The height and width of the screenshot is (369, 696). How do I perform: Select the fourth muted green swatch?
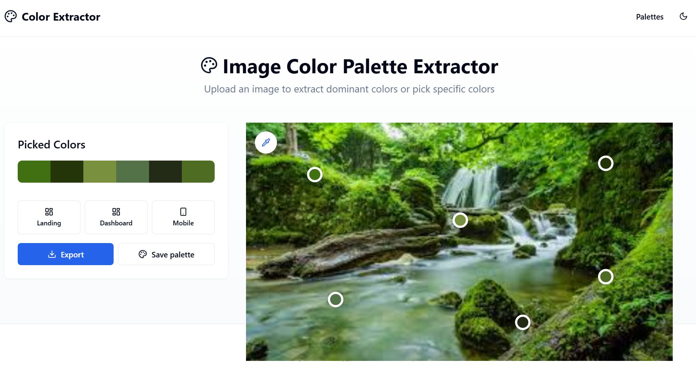(x=133, y=172)
